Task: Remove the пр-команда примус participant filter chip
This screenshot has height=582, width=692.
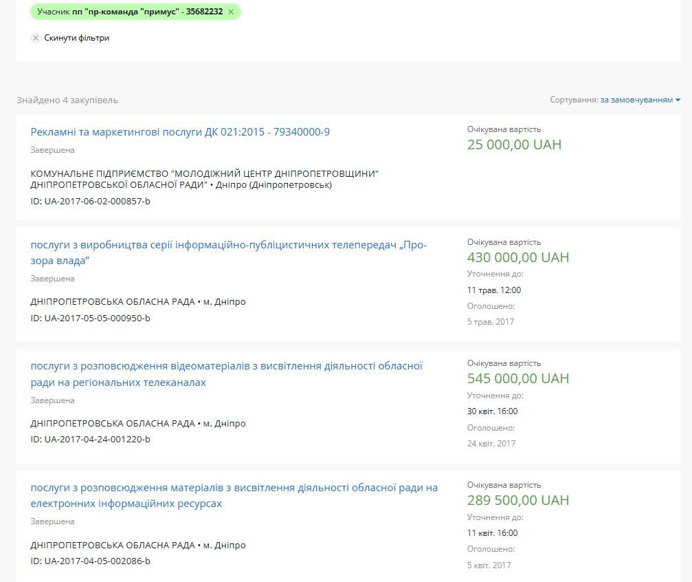Action: [x=231, y=12]
